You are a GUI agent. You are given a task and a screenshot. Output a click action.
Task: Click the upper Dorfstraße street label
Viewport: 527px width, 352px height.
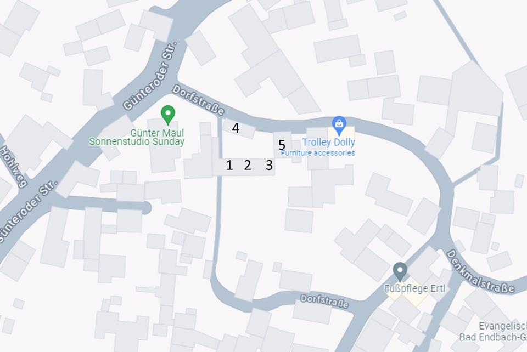198,100
